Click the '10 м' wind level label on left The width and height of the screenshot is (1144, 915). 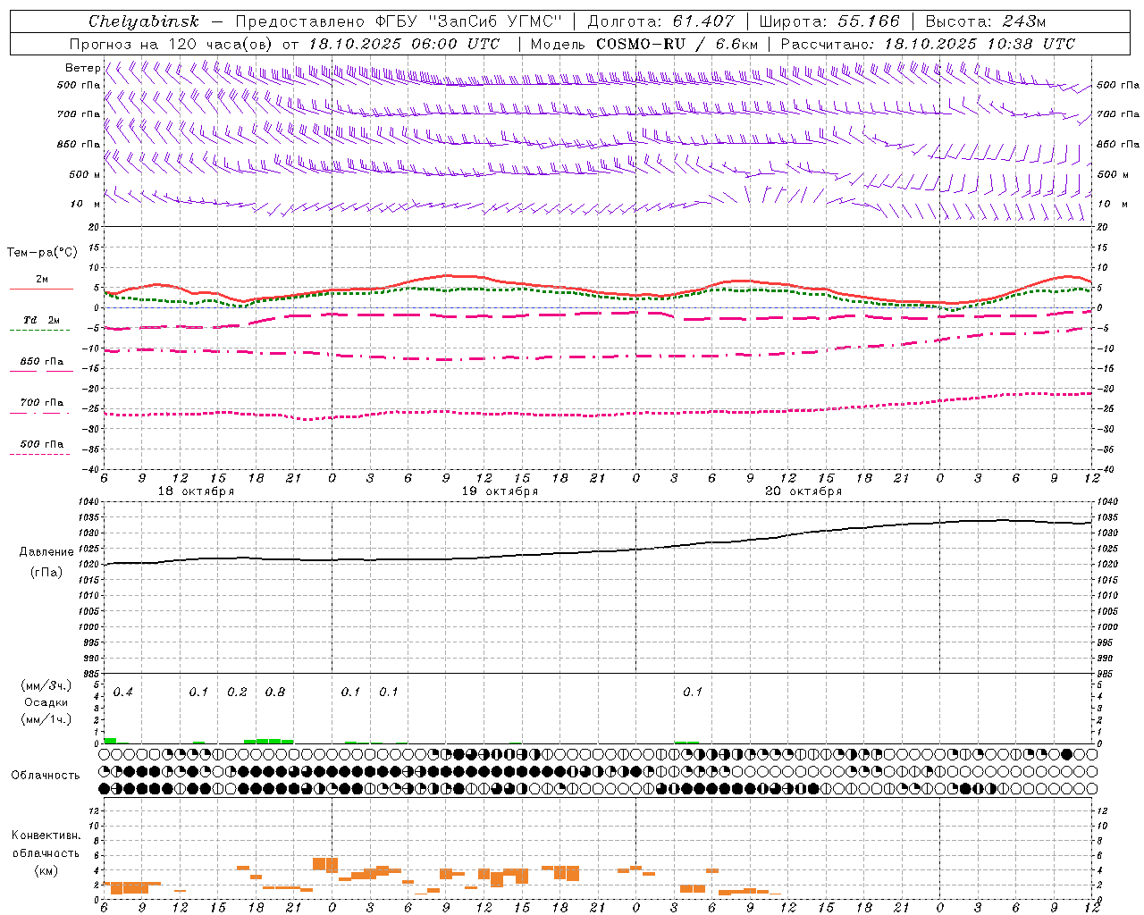[x=87, y=205]
